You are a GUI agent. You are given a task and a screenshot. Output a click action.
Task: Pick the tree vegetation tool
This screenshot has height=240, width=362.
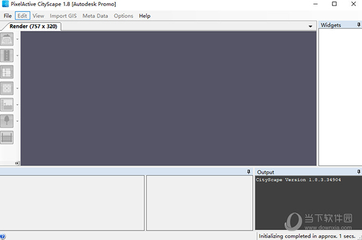coord(7,121)
